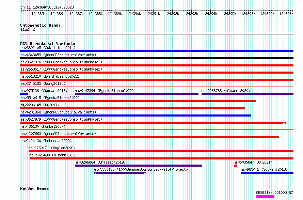Screen dimensions: 303x200
Task: Click the small red nsv6035847 bar
Action: click(x=236, y=166)
